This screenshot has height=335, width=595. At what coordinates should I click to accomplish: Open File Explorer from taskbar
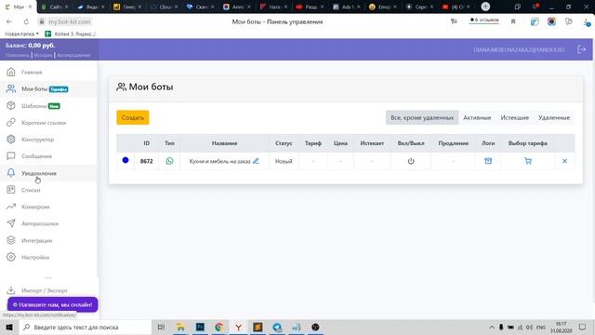[x=180, y=327]
